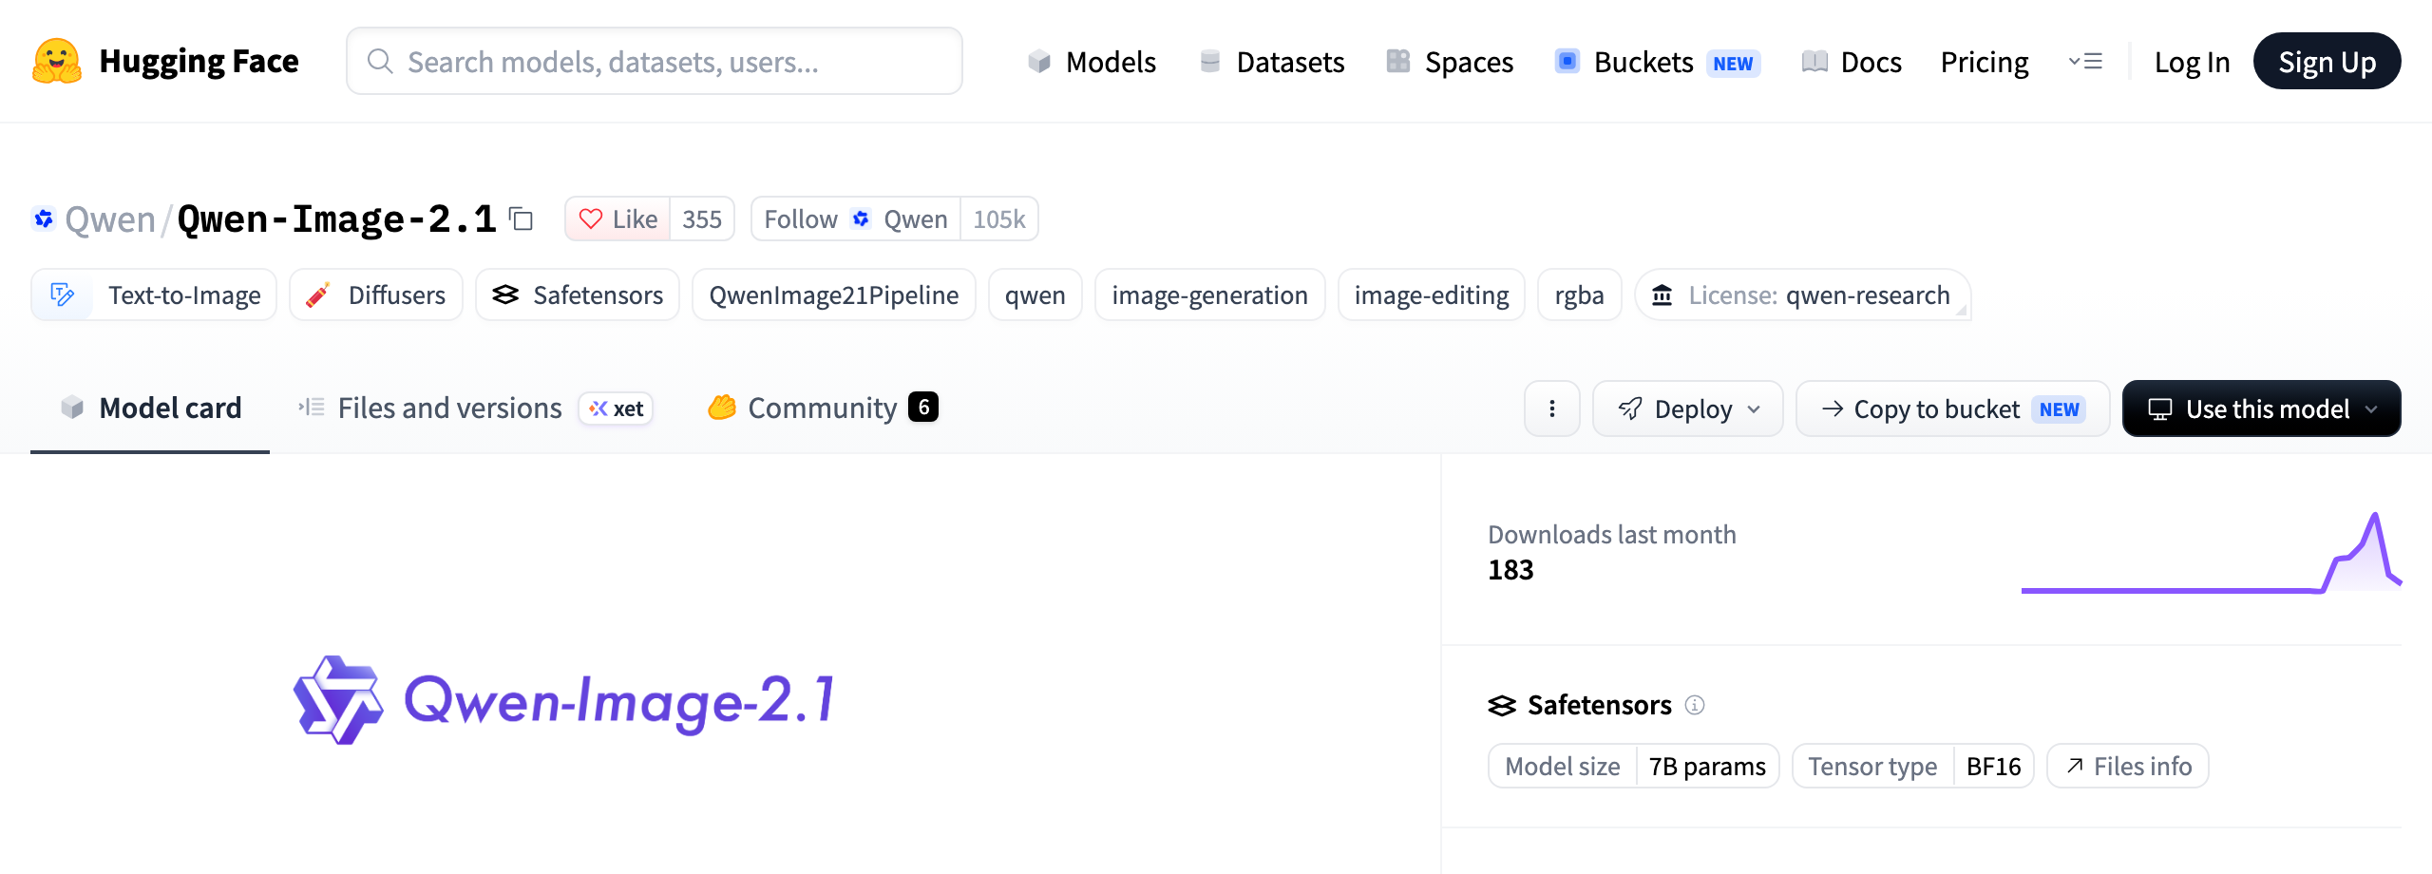
Task: Click the Community count badge 6
Action: pos(923,407)
